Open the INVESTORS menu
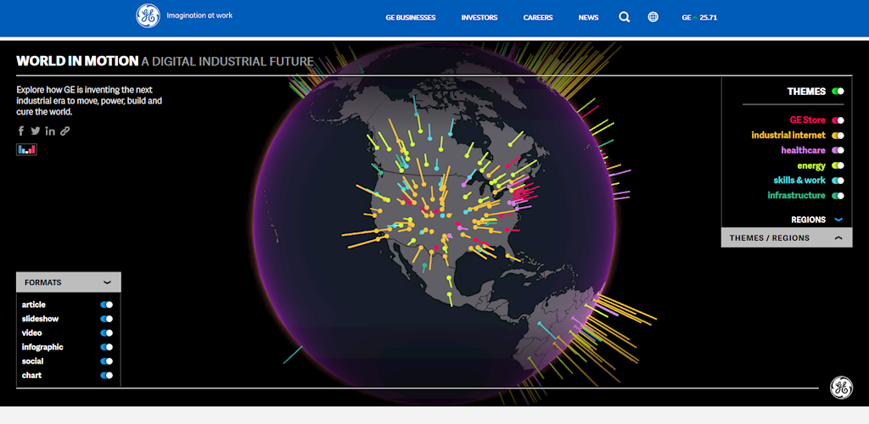The width and height of the screenshot is (869, 424). point(479,18)
